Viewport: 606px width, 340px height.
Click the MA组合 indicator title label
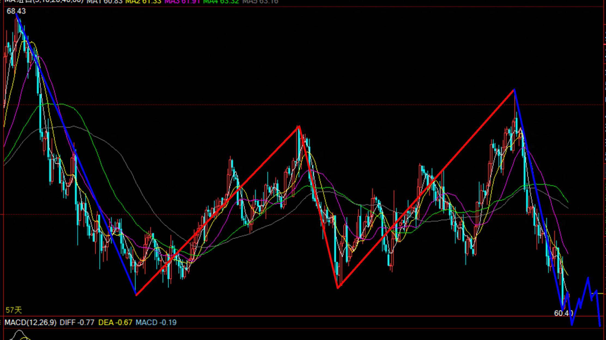tap(44, 1)
